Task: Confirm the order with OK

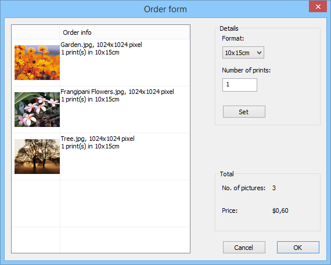Action: coord(298,247)
